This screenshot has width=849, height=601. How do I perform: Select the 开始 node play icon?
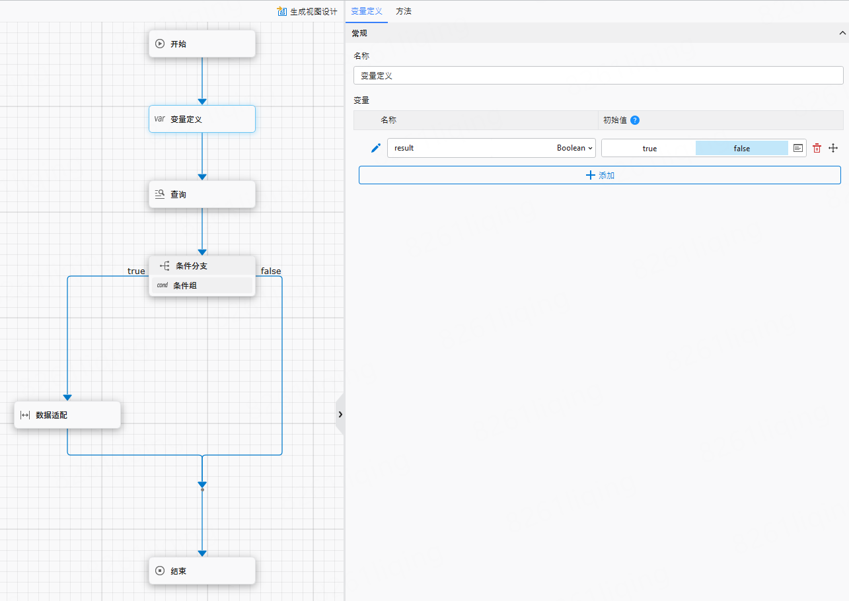160,44
